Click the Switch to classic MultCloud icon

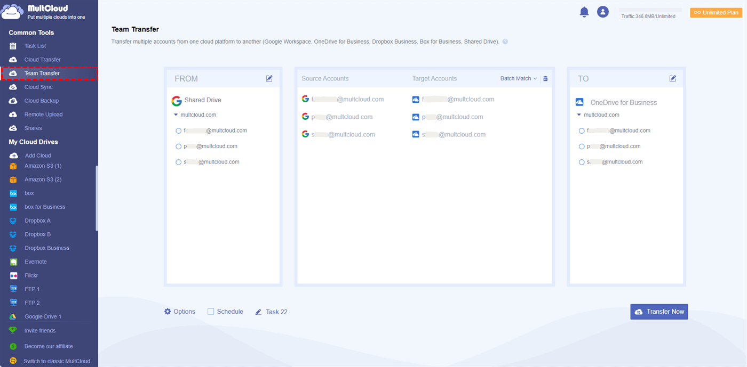[13, 361]
